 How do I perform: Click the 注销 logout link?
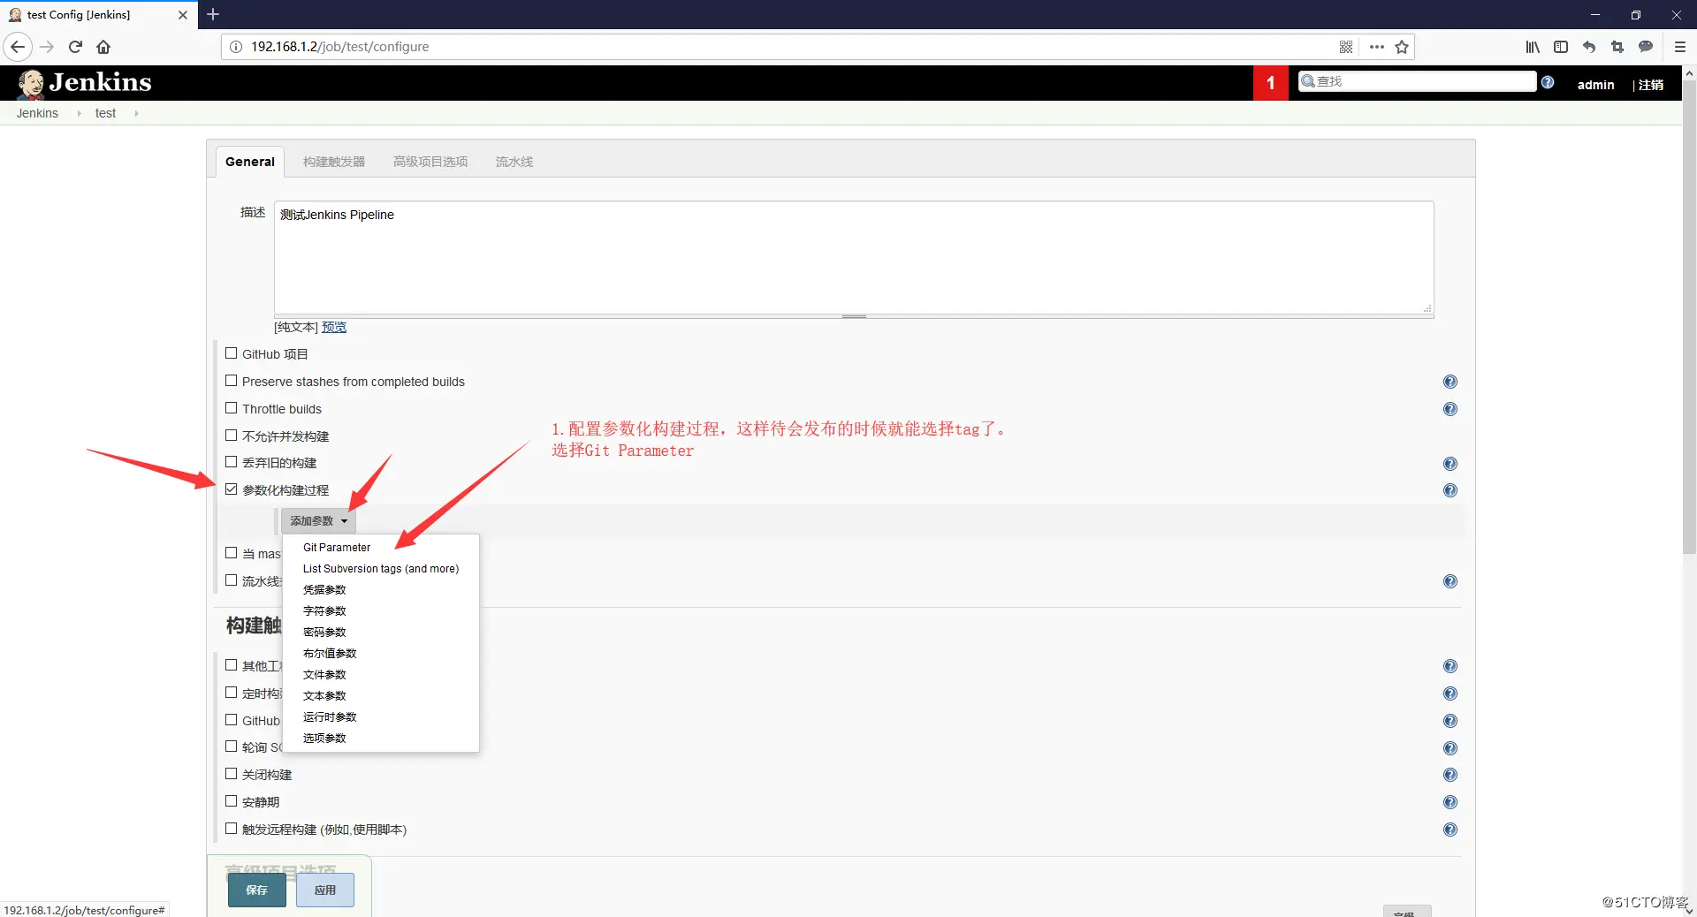click(x=1651, y=85)
